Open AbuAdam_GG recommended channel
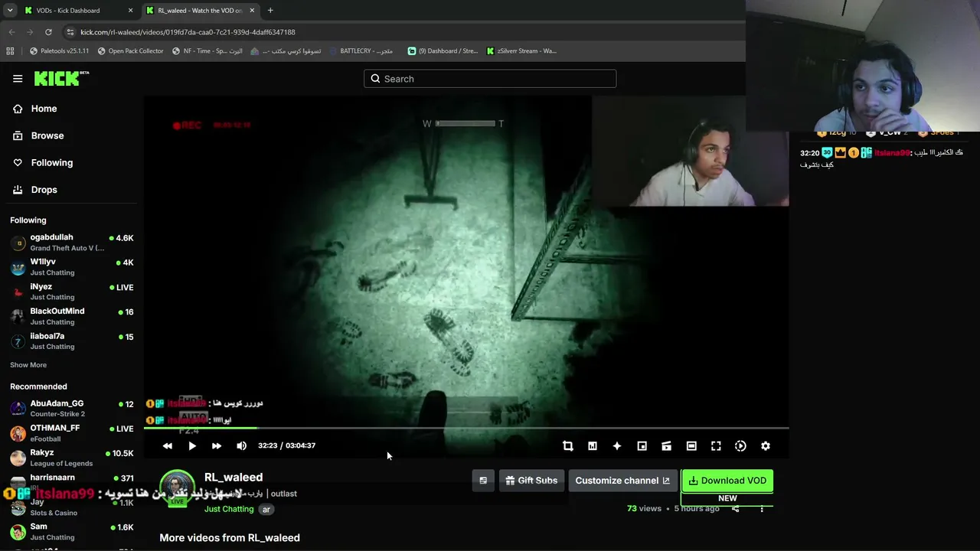This screenshot has height=551, width=980. click(72, 409)
